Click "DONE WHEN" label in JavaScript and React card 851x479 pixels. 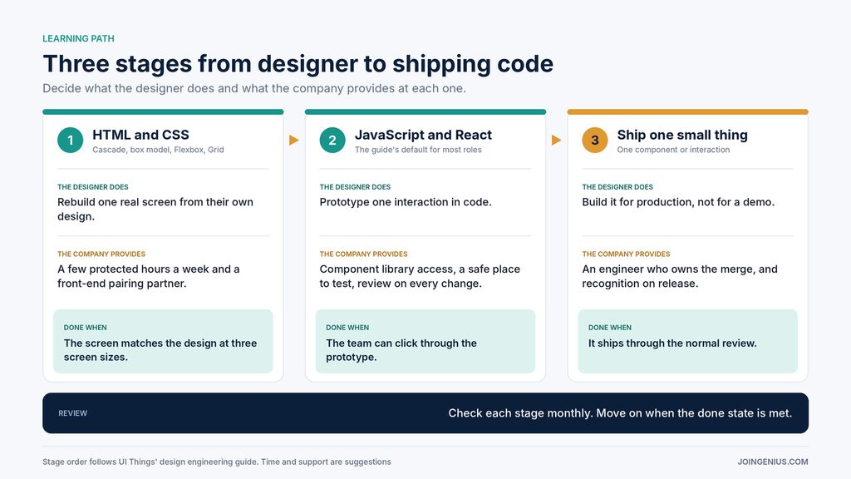click(x=347, y=328)
